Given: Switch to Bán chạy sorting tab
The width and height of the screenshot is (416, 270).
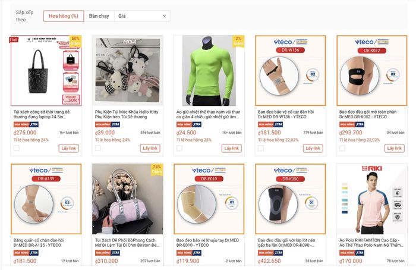Looking at the screenshot, I should coord(99,16).
